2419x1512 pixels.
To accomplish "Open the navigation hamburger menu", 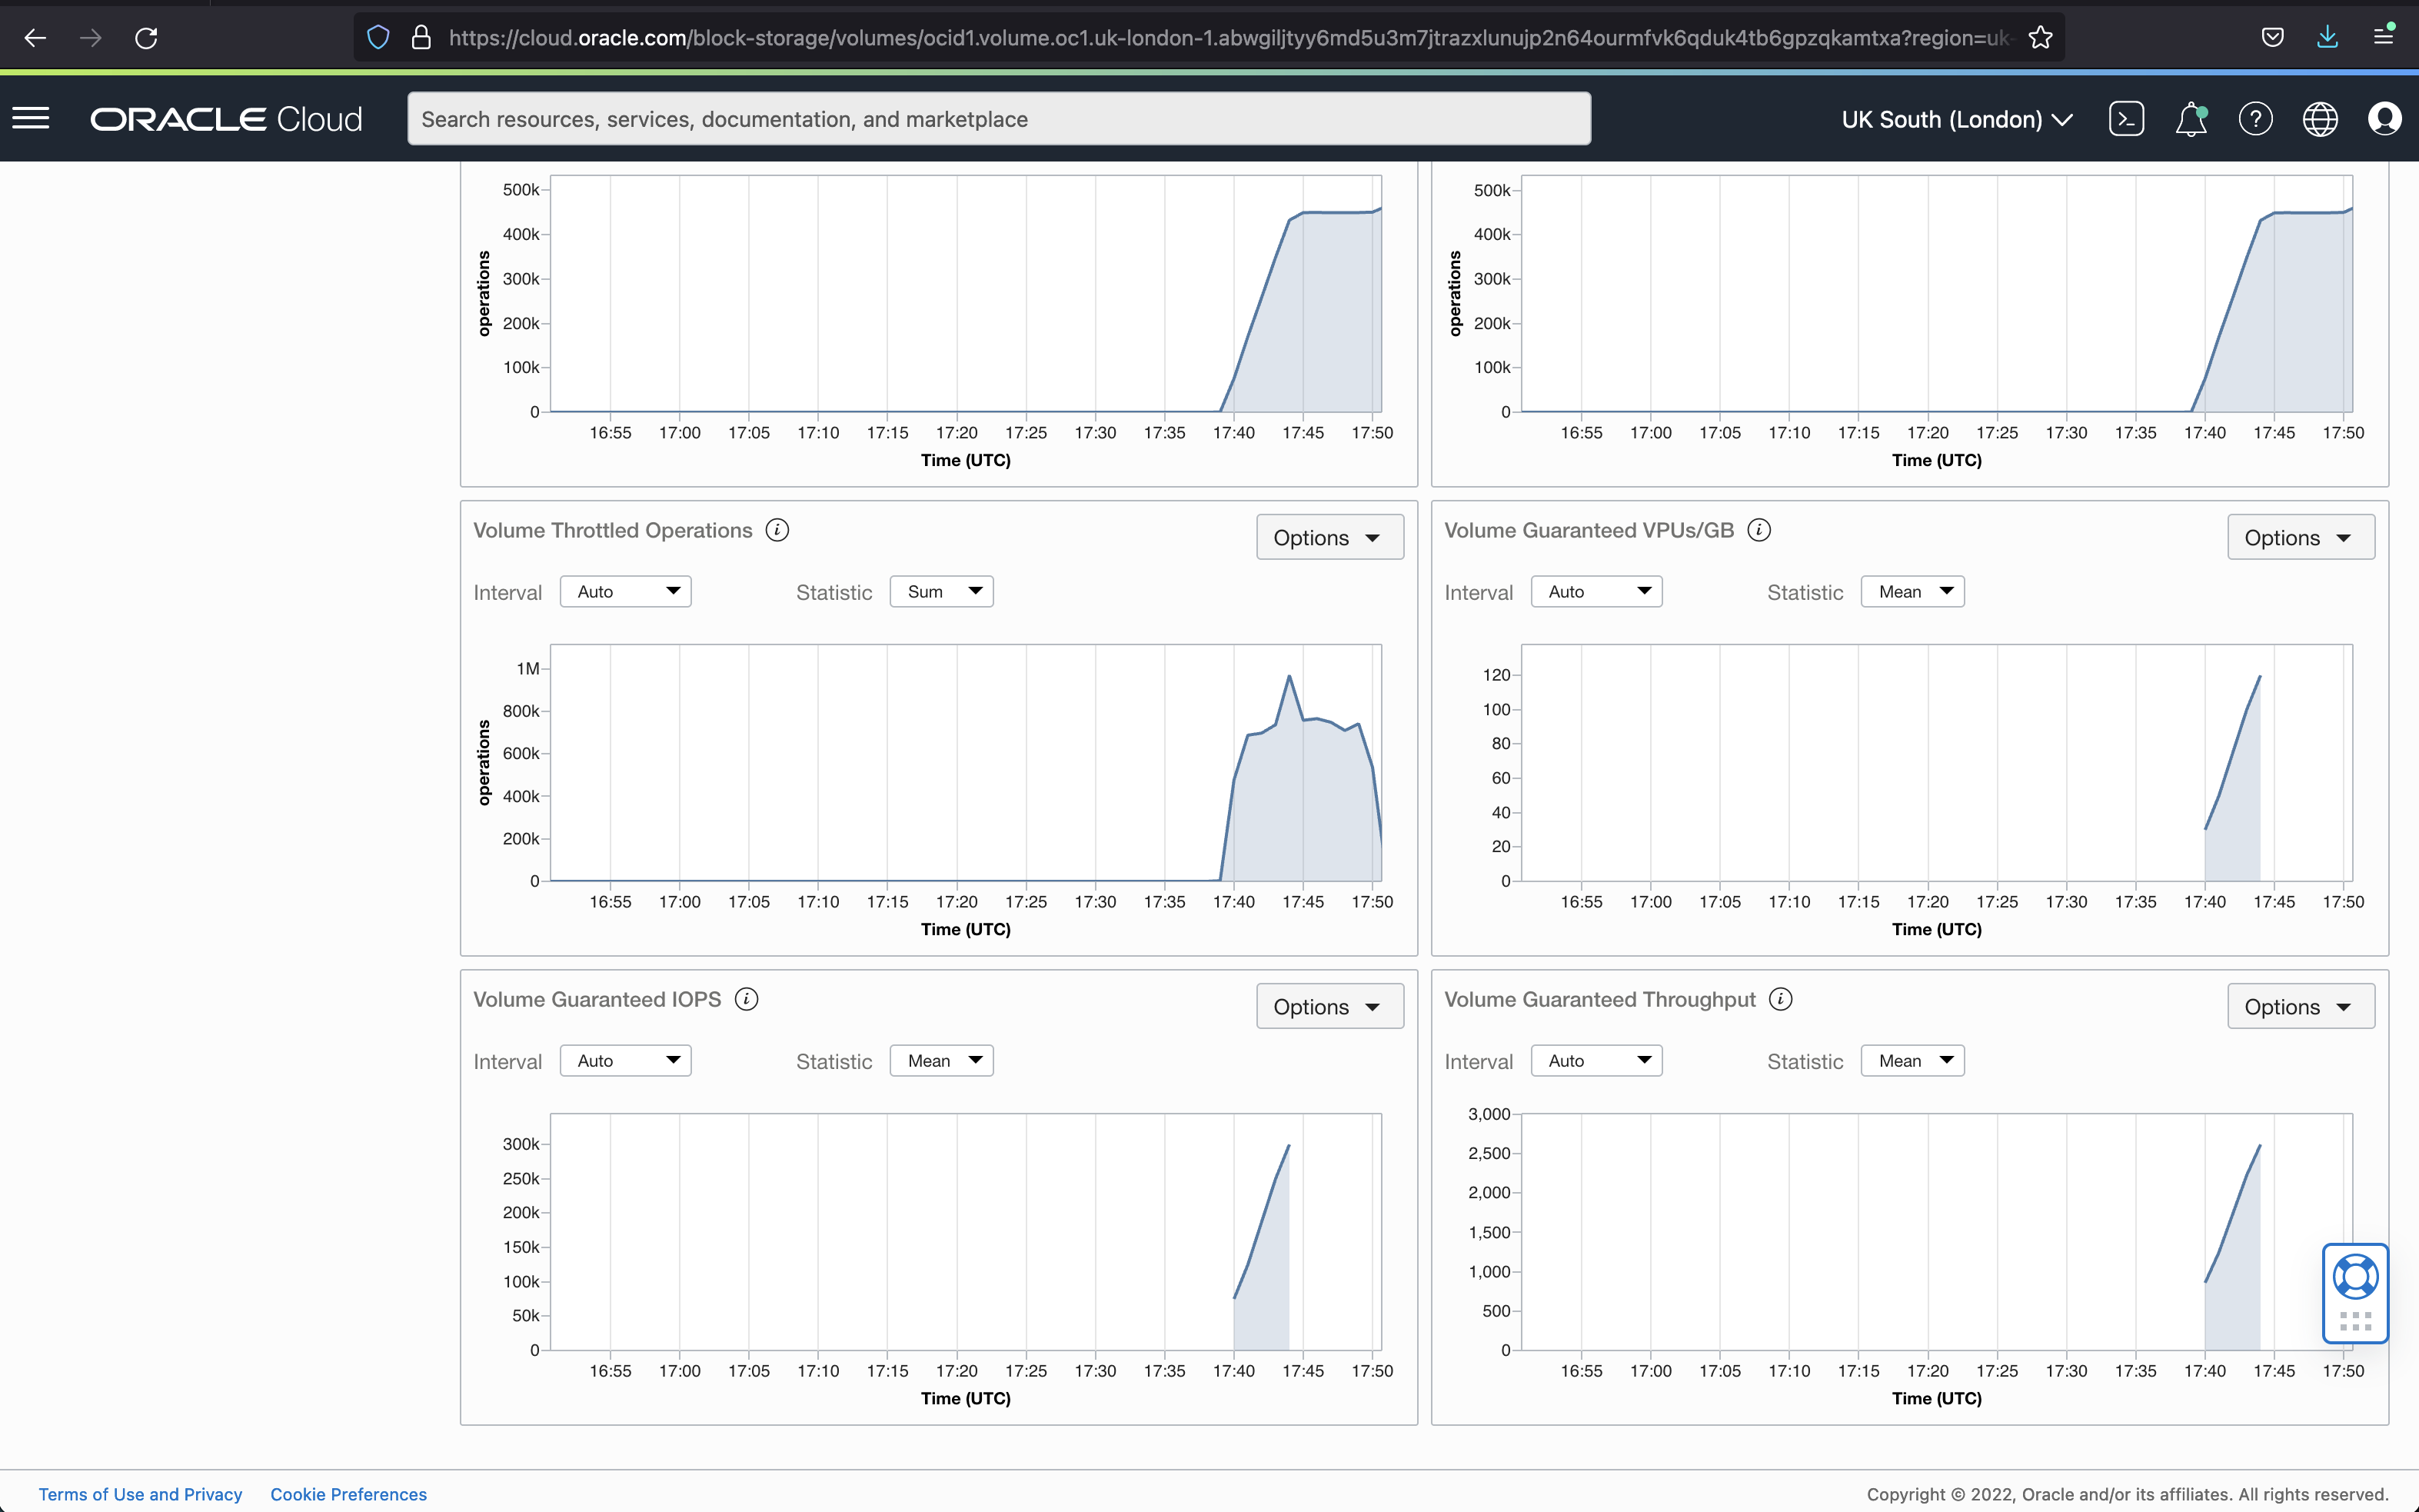I will (31, 118).
